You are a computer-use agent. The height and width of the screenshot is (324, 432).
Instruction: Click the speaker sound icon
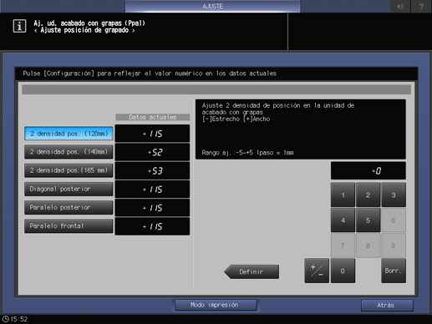tap(400, 6)
